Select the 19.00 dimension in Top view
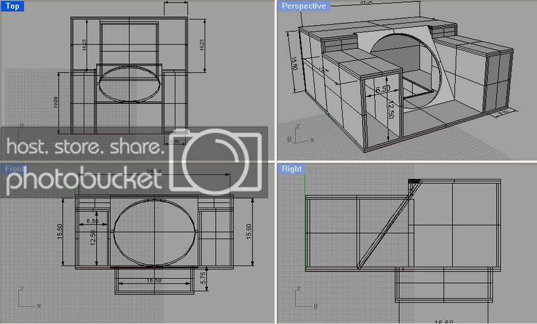 click(x=56, y=102)
